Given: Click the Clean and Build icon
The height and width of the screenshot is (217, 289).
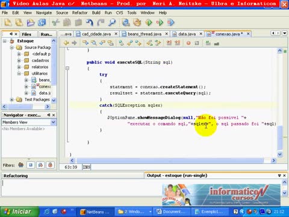Looking at the screenshot, I should click(137, 22).
